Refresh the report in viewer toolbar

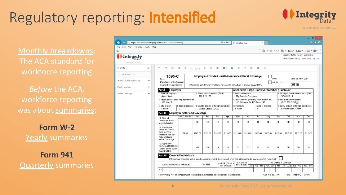click(x=173, y=68)
